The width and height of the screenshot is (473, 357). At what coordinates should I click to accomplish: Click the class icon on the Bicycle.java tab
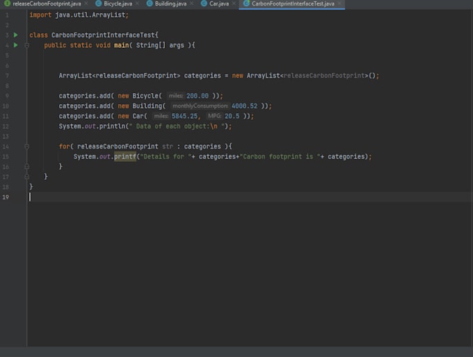[98, 3]
